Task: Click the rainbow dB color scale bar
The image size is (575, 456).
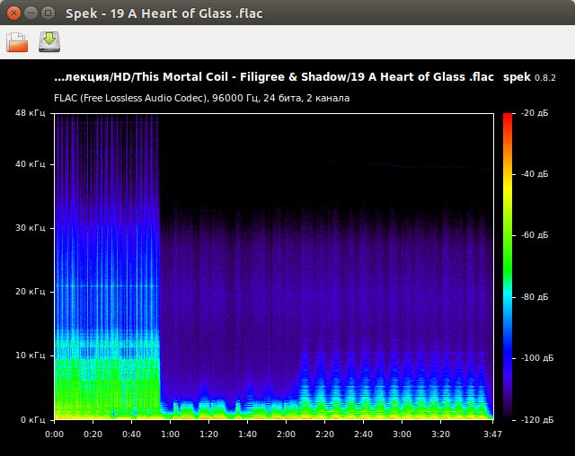Action: click(508, 267)
